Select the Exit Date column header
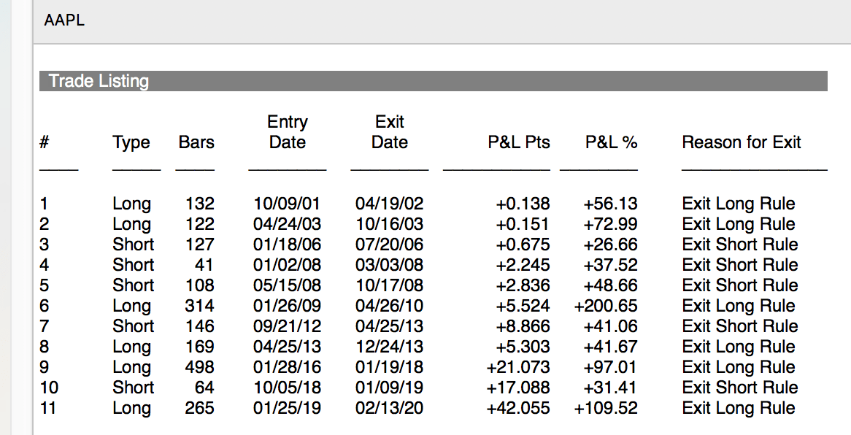Screen dimensions: 851x435 pos(389,132)
